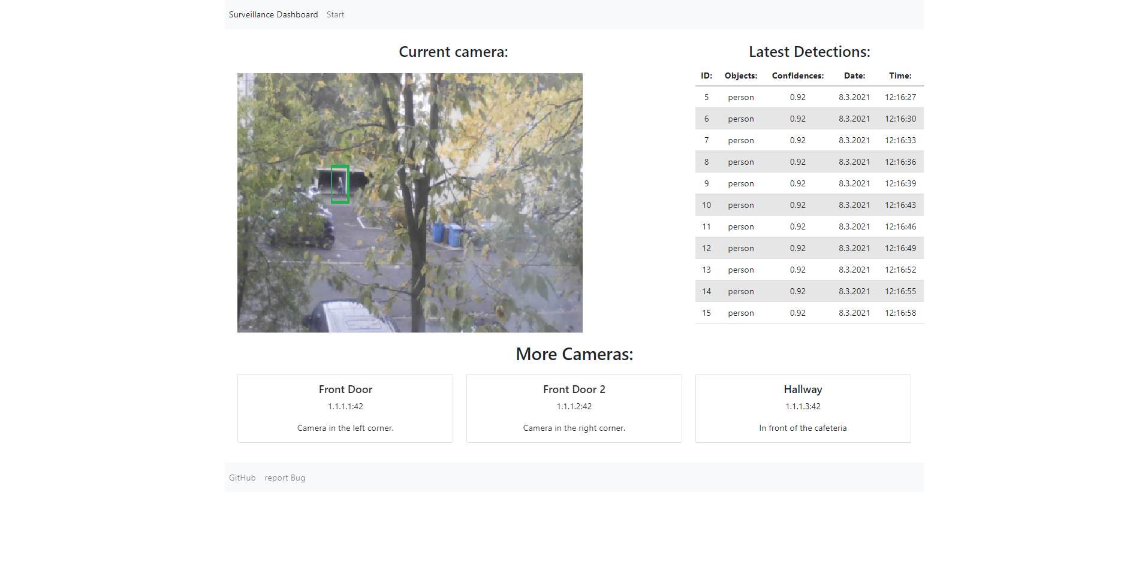Viewport: 1148px width, 586px height.
Task: Click the ID column header
Action: [x=706, y=75]
